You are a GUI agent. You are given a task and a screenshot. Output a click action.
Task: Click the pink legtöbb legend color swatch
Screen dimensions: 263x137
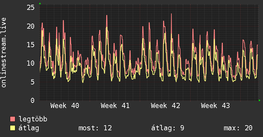pyautogui.click(x=12, y=119)
